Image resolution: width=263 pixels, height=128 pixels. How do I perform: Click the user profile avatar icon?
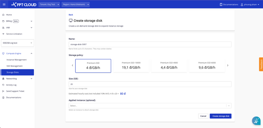pos(242,5)
